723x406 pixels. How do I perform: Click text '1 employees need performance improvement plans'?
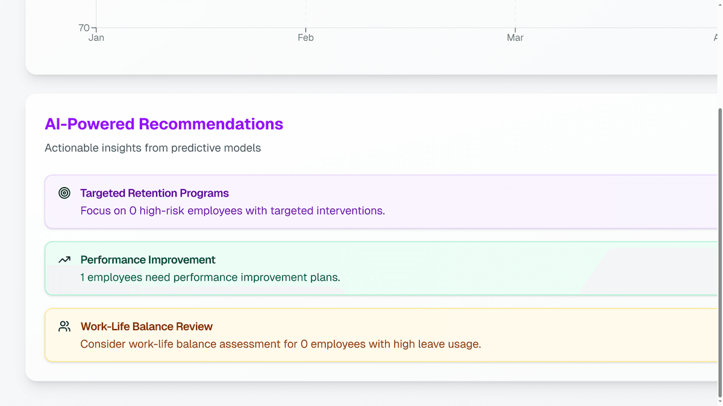209,278
